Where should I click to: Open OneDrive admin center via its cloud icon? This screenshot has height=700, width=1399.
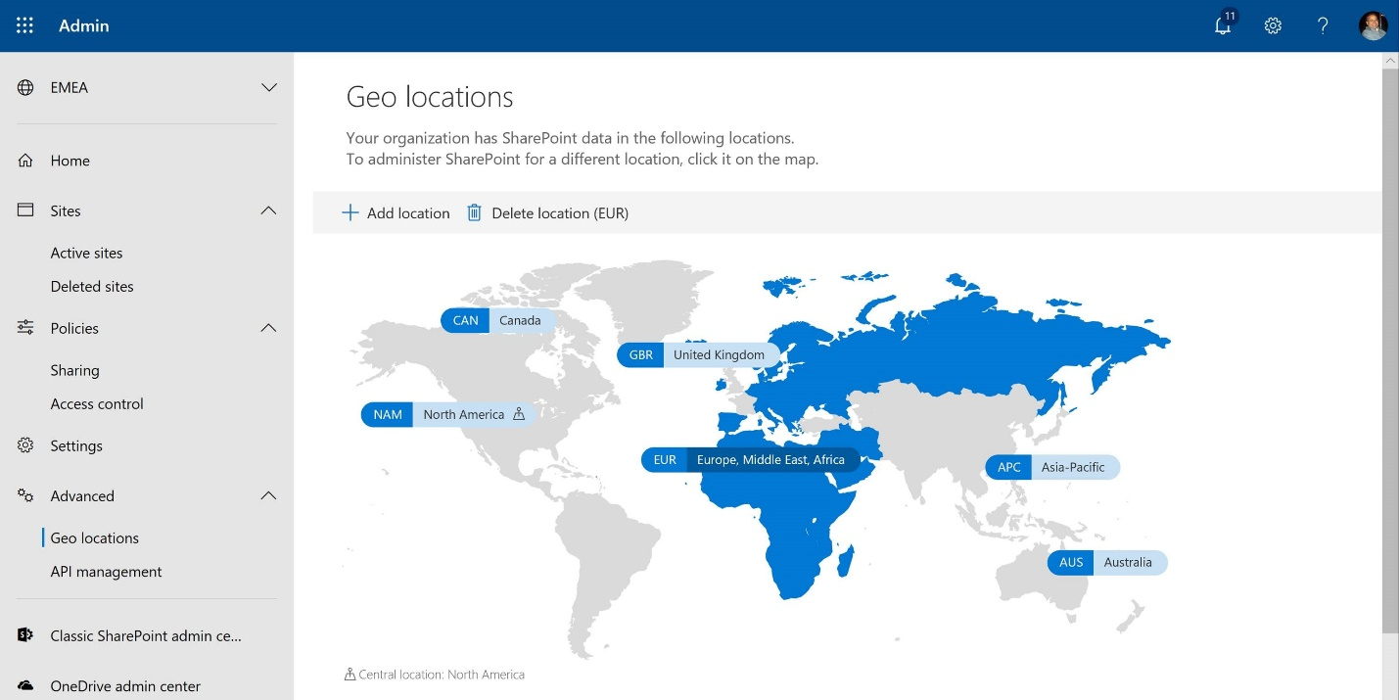pyautogui.click(x=25, y=685)
